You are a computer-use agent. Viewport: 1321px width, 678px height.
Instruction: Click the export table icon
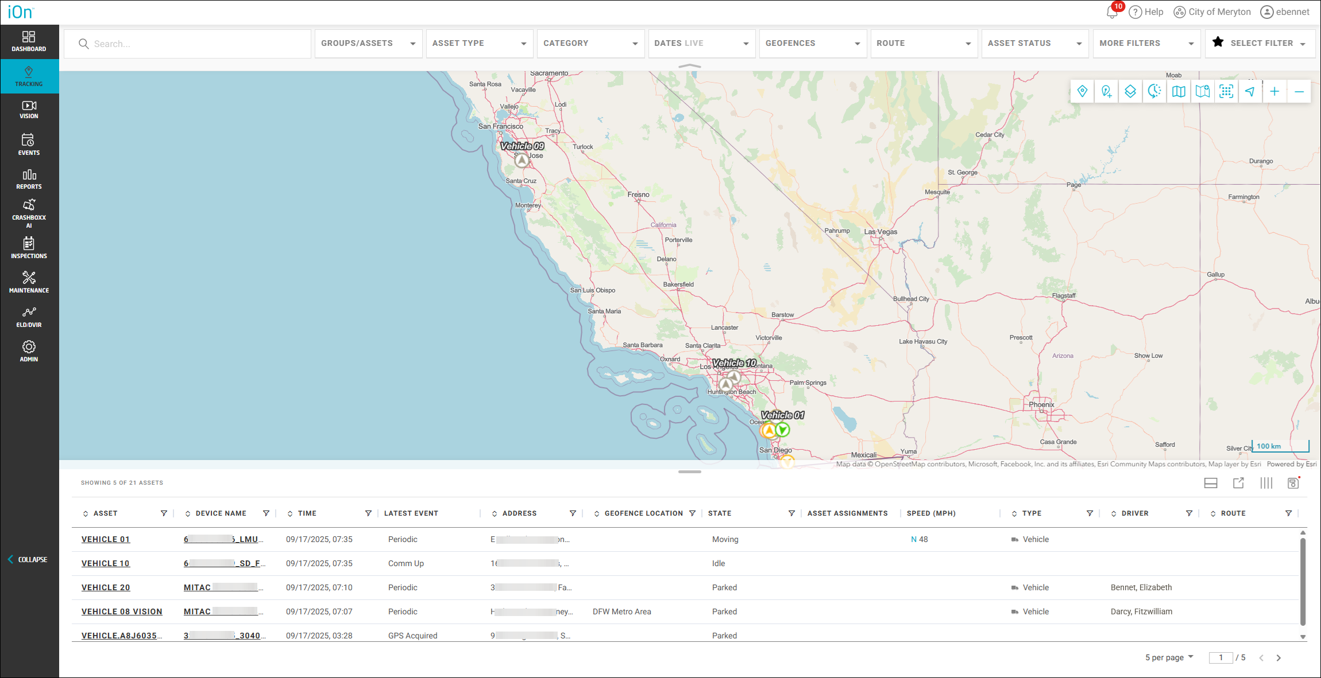pos(1238,483)
